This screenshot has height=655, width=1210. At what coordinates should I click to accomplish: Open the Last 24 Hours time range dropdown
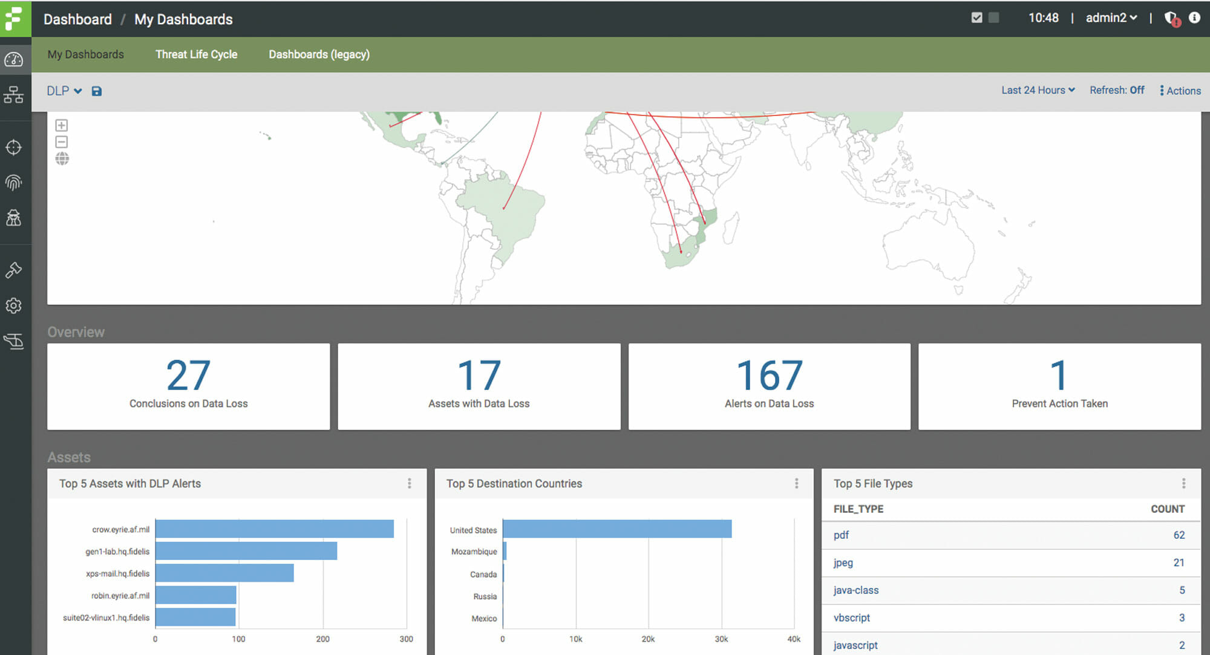(1037, 90)
